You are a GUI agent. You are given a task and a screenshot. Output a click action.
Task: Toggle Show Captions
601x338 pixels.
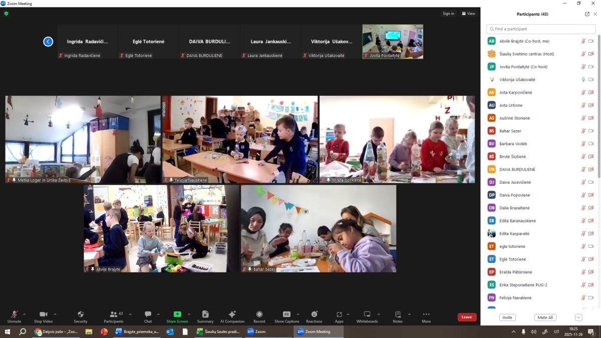coord(286,314)
